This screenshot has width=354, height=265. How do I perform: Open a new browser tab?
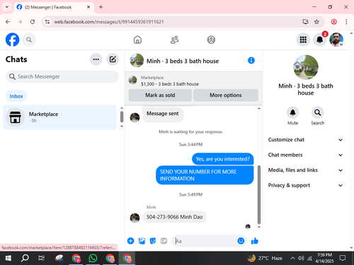tap(101, 7)
